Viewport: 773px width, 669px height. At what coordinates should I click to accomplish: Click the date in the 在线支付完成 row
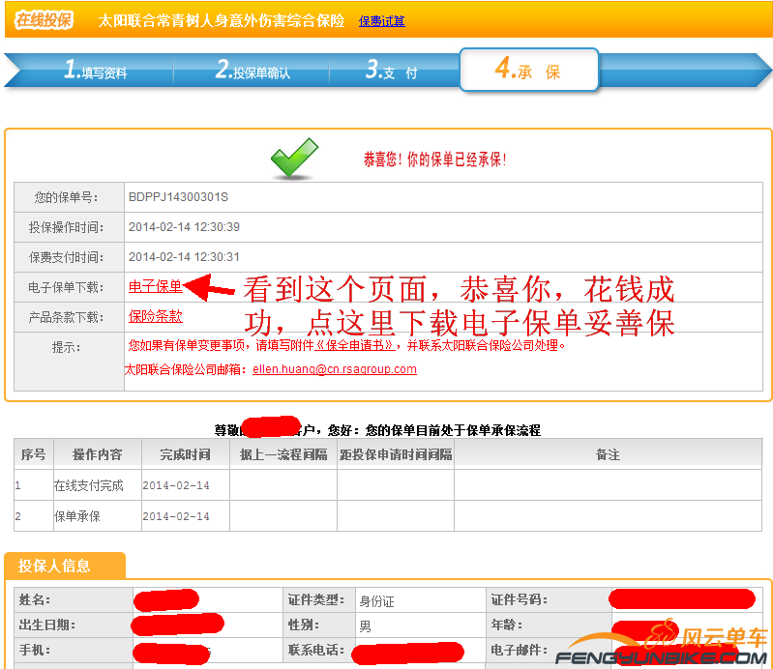tap(176, 485)
